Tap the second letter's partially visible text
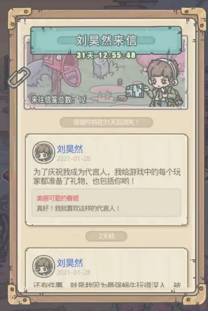Screen dimensions: 208x311 click(107, 285)
